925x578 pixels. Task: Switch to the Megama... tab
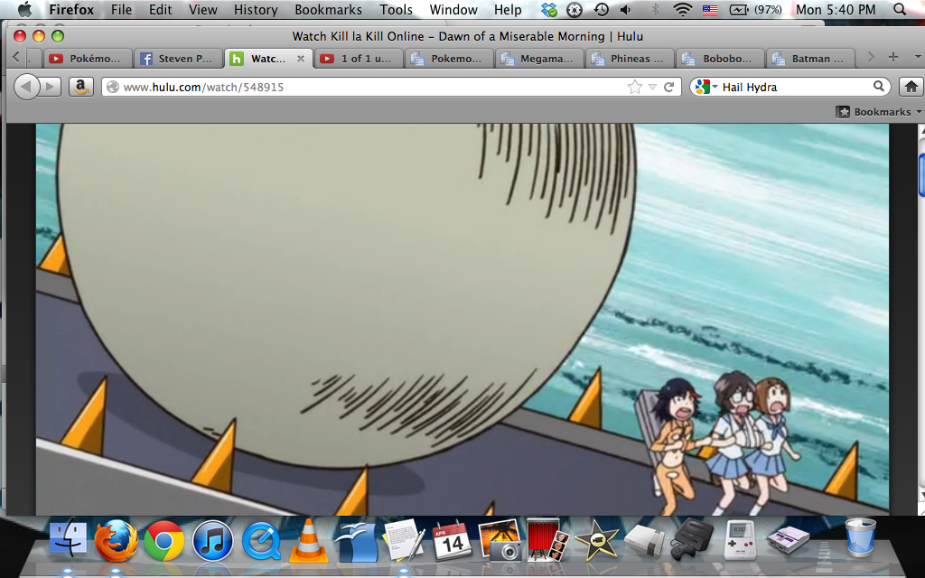(540, 59)
